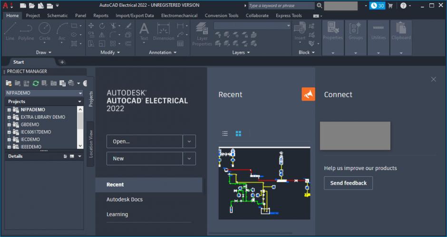The width and height of the screenshot is (447, 237).
Task: Click the Mirror tool icon
Action: point(102,35)
